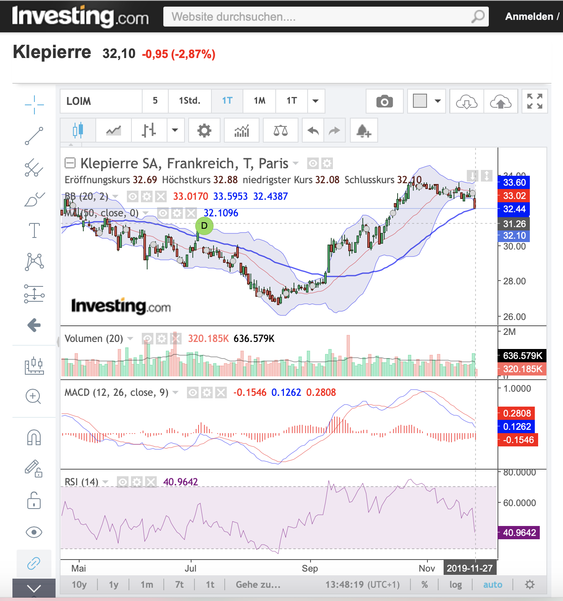Set the time range to 1y

[x=114, y=584]
